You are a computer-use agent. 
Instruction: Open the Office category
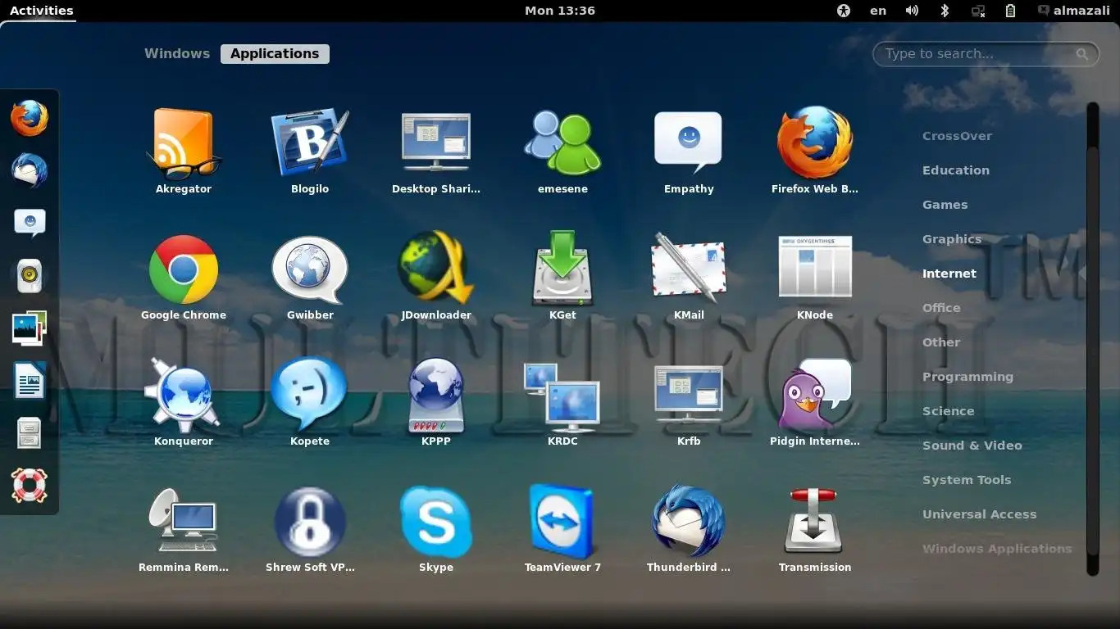941,308
